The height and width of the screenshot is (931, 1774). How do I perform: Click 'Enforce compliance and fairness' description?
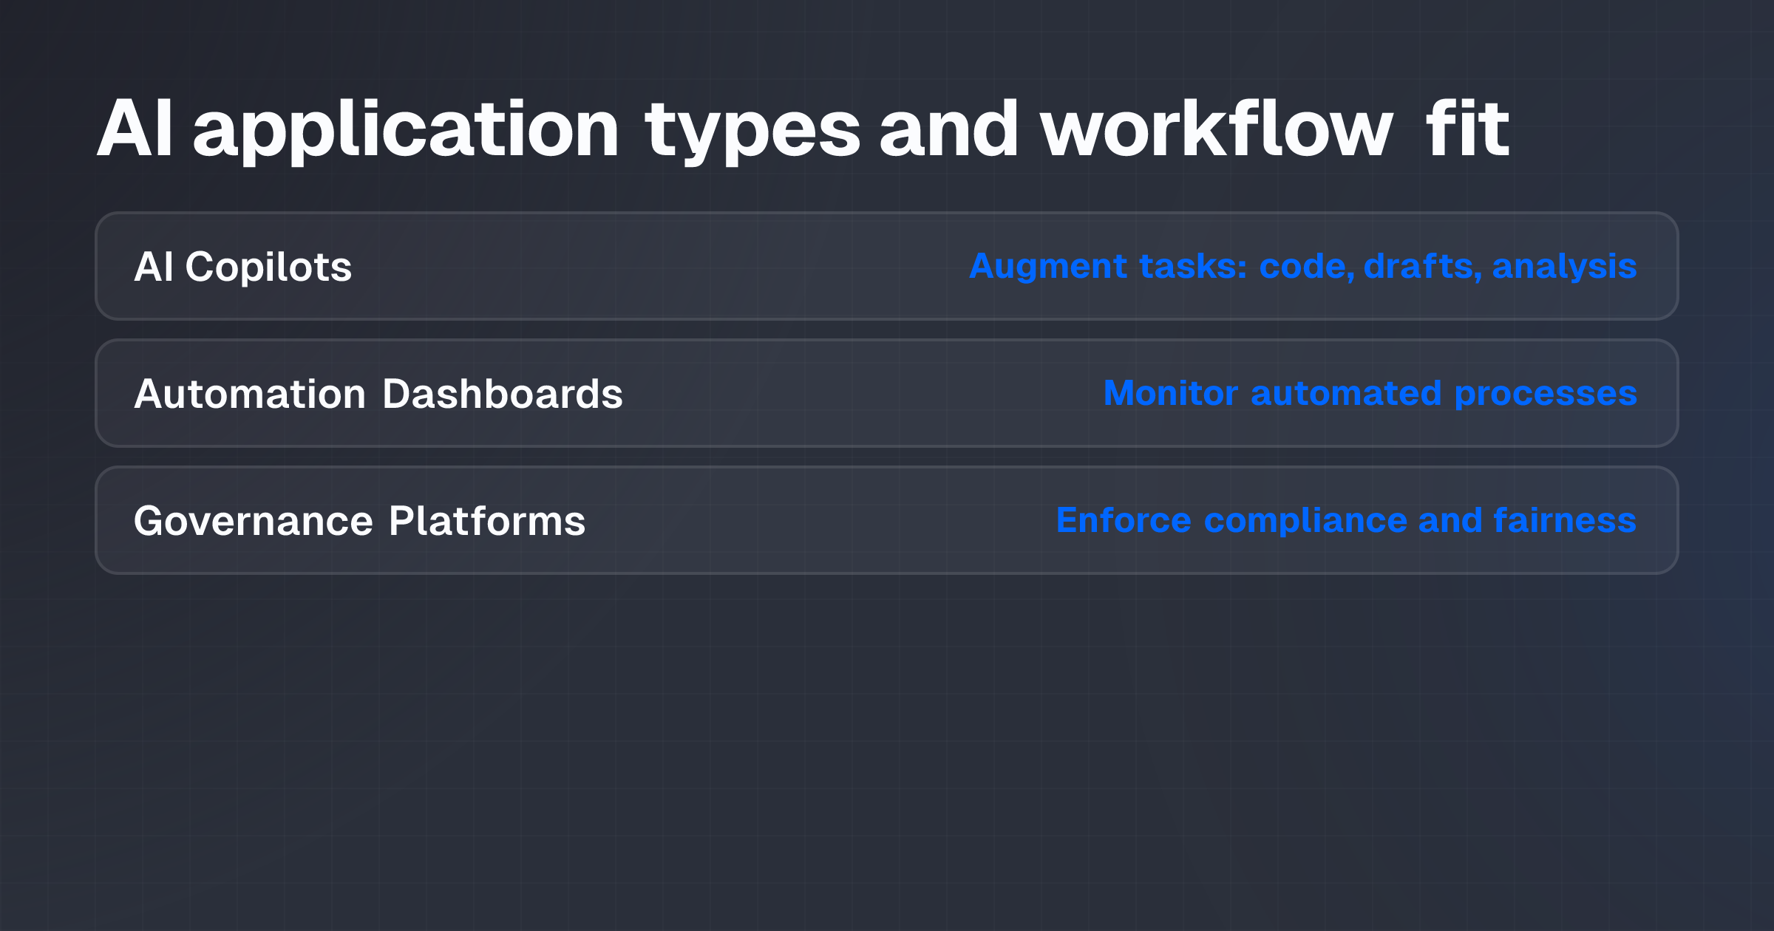(x=1347, y=520)
